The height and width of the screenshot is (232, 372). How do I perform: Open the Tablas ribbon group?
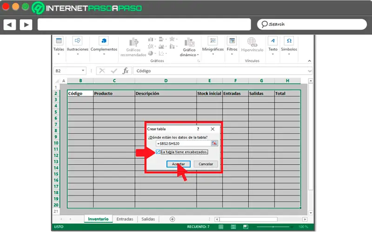point(59,46)
